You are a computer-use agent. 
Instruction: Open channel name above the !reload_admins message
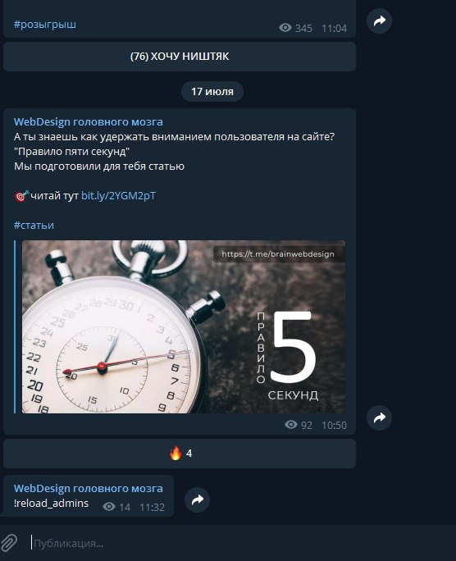[x=89, y=488]
